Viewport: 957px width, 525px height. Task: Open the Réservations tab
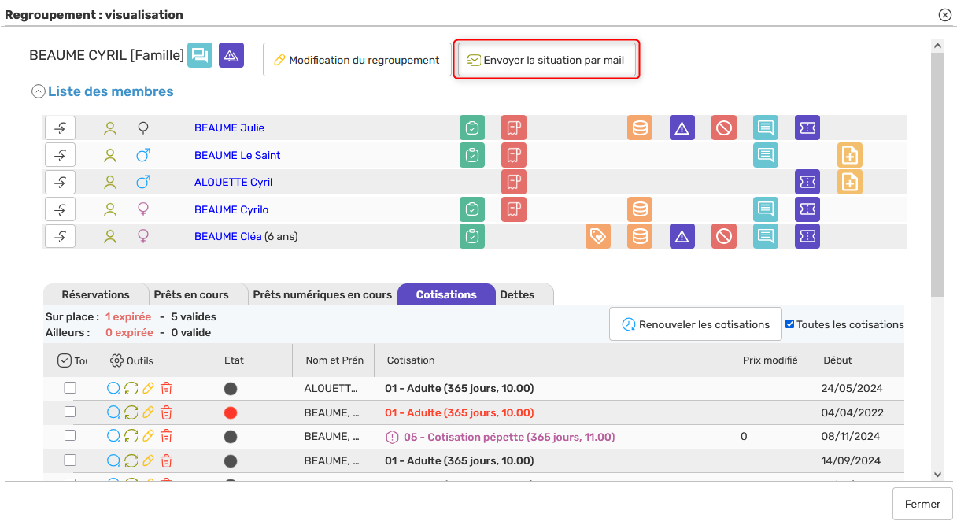pyautogui.click(x=96, y=294)
